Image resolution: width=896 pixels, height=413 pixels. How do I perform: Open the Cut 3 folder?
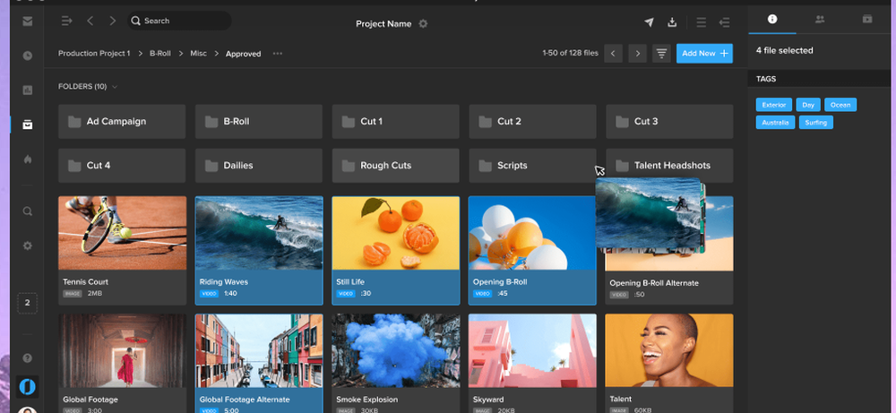669,121
